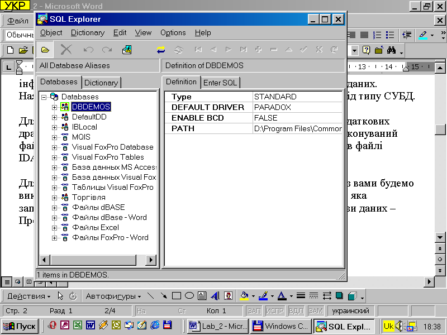Expand the DefaultDD database node
The height and width of the screenshot is (335, 447).
click(x=54, y=117)
